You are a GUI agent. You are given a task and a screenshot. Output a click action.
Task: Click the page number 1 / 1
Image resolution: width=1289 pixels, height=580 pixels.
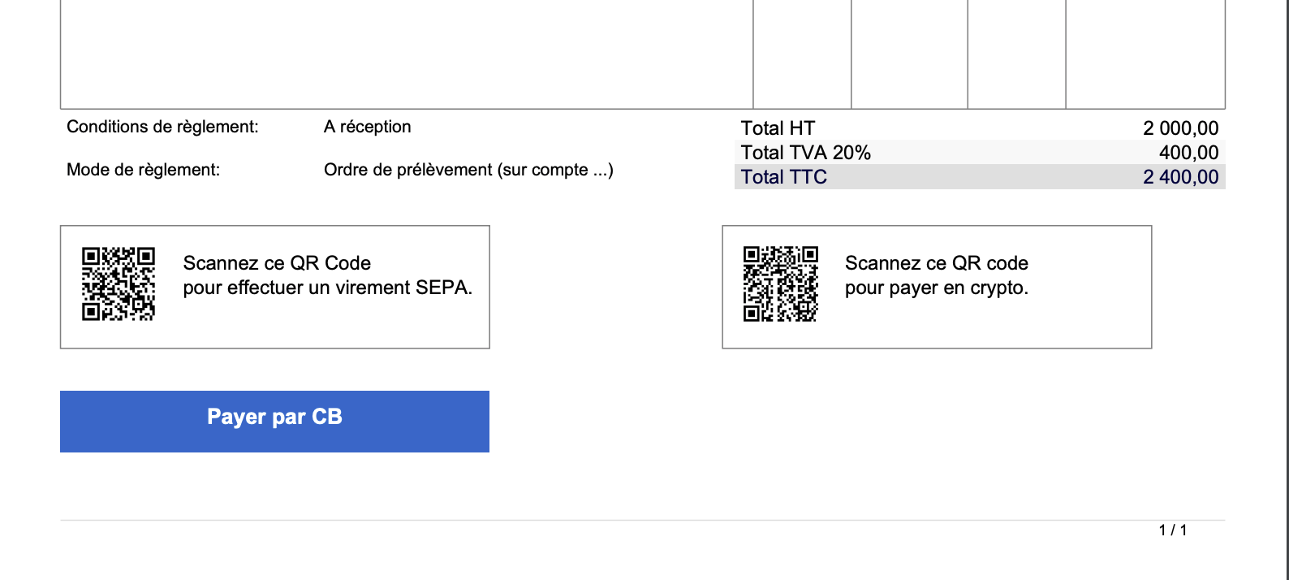point(1173,530)
